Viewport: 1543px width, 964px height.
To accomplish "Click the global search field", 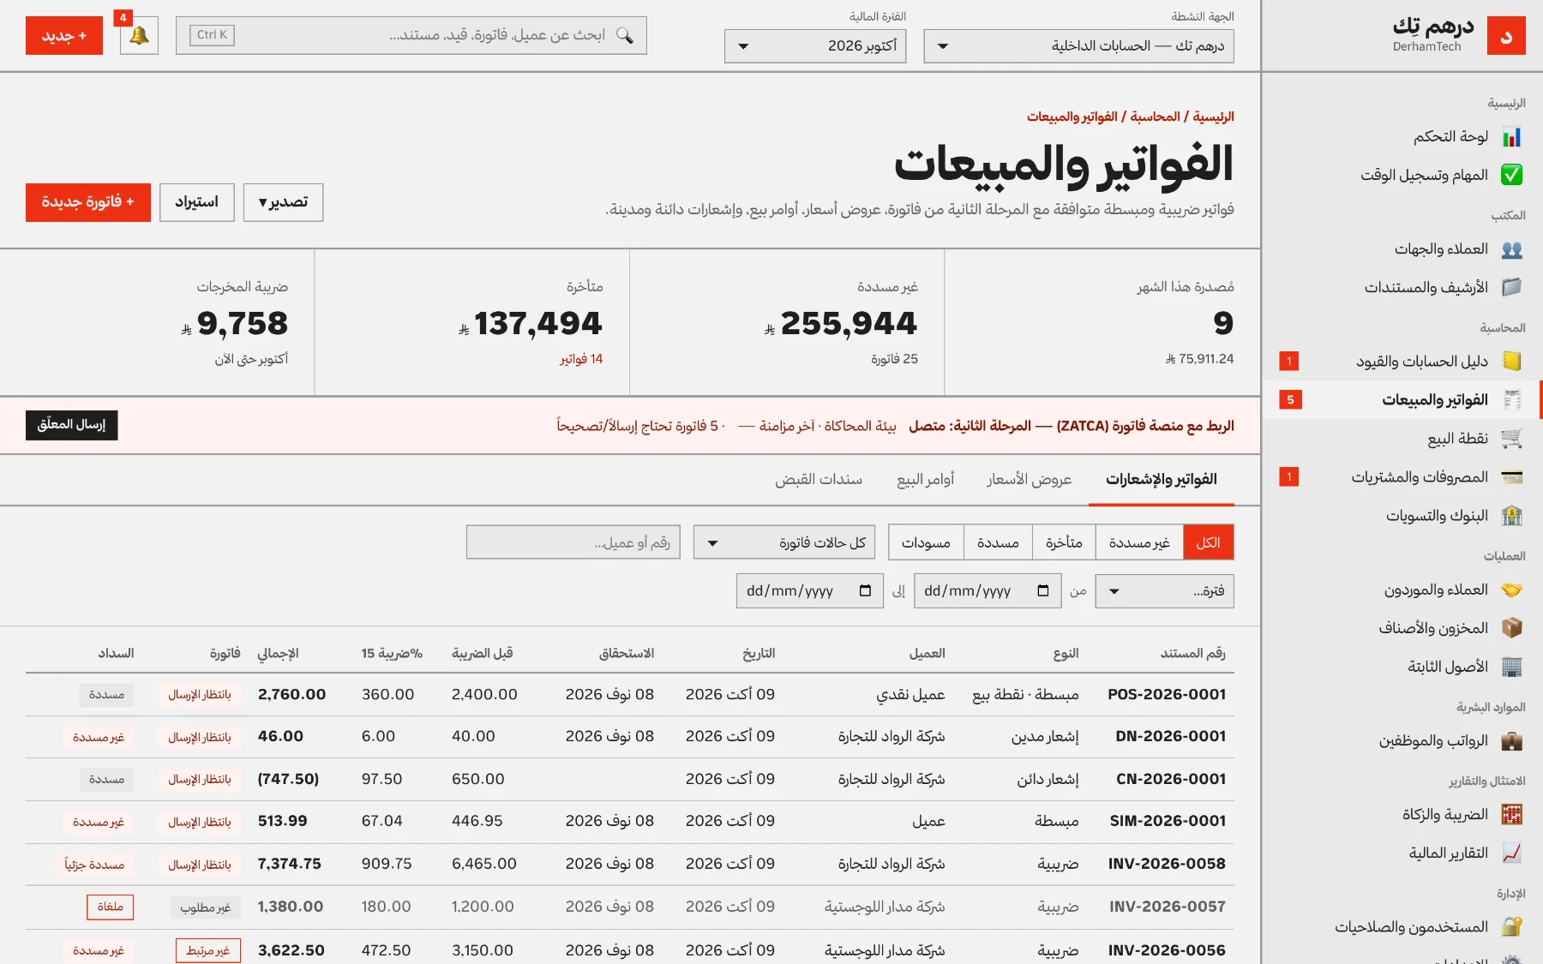I will [411, 35].
